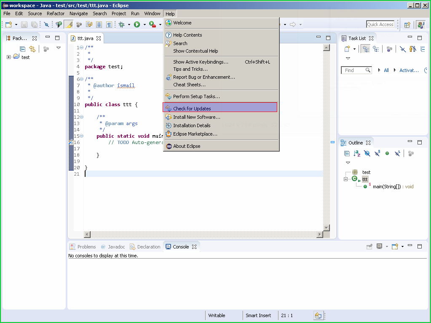Toggle Sort alphabetically in Outline view
This screenshot has height=323, width=431.
(357, 153)
